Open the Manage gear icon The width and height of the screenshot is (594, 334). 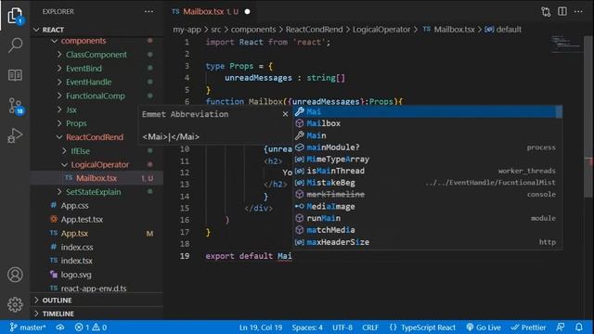(x=15, y=304)
